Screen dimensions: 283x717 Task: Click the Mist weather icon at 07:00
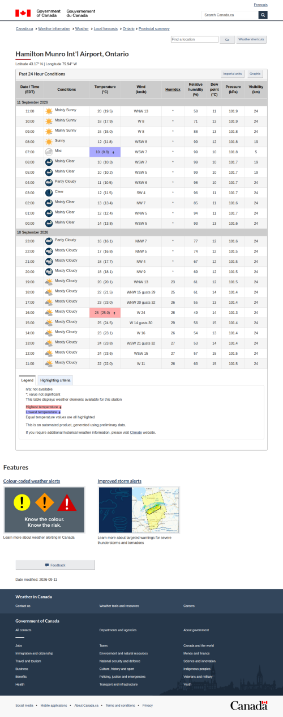(x=49, y=152)
